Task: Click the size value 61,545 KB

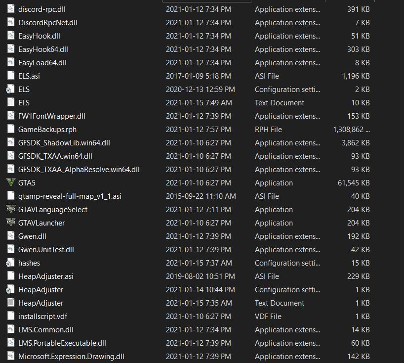Action: point(354,183)
